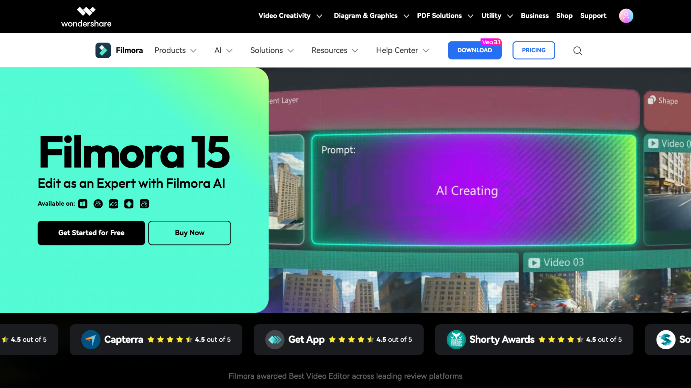This screenshot has height=388, width=691.
Task: Expand the Products chevron
Action: (x=193, y=51)
